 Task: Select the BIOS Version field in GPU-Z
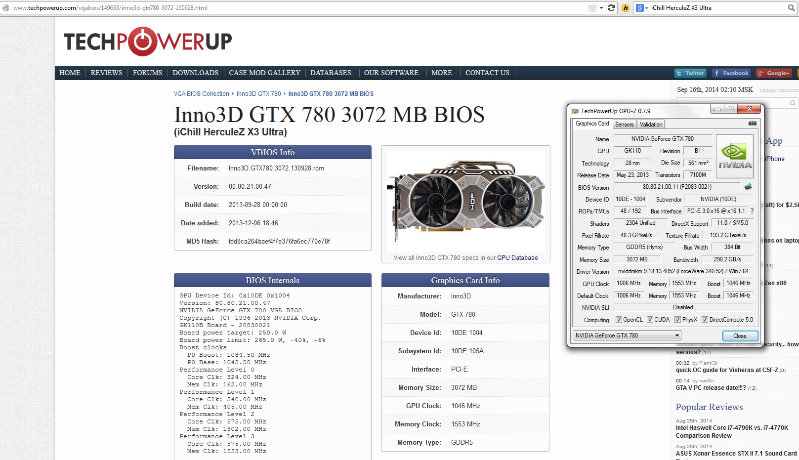point(677,187)
